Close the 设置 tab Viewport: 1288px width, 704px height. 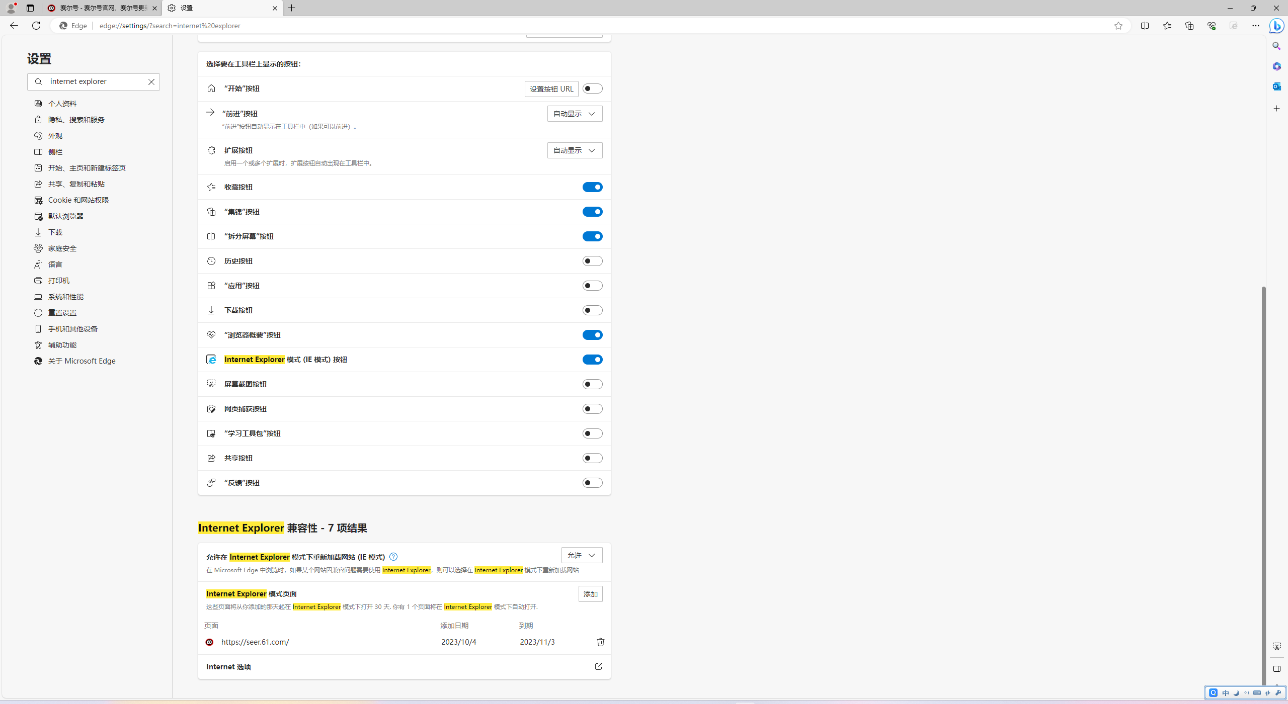click(x=275, y=8)
